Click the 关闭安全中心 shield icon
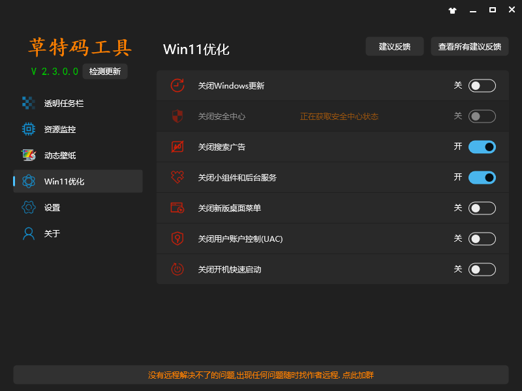 177,116
